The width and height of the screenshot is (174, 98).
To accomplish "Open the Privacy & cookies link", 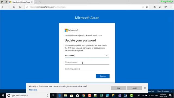I will [x=163, y=91].
